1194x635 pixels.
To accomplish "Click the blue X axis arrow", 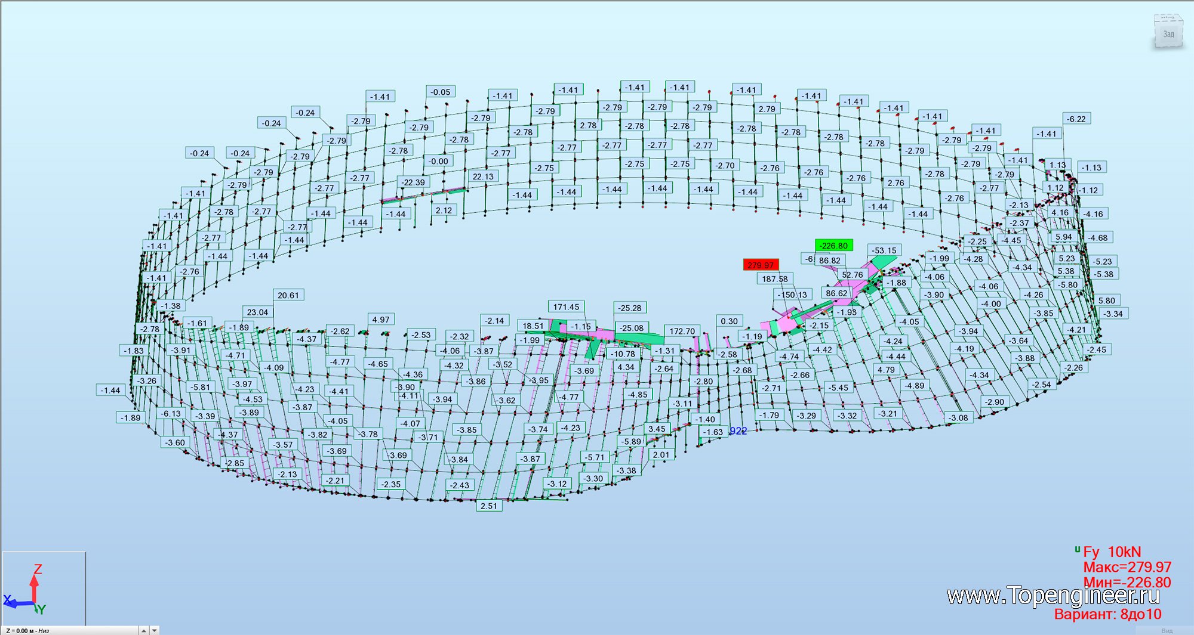I will pos(15,603).
